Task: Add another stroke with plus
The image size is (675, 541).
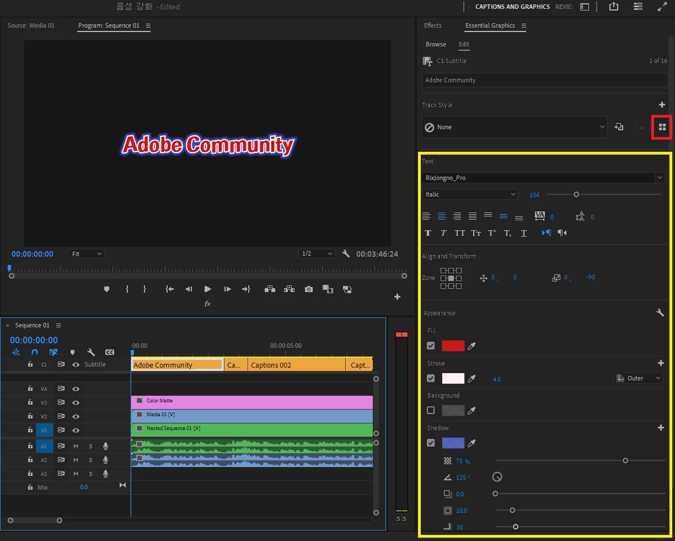Action: 661,363
